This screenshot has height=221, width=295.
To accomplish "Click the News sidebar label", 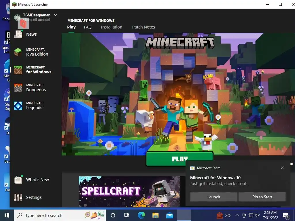I will [31, 34].
